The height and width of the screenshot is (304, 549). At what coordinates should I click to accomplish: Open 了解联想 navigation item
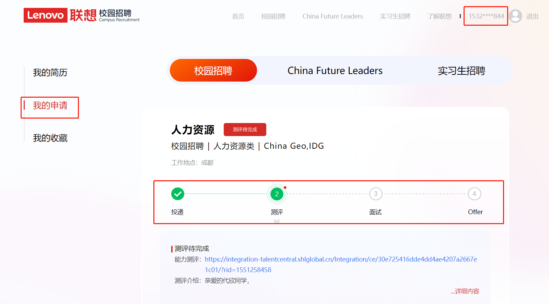[x=439, y=16]
